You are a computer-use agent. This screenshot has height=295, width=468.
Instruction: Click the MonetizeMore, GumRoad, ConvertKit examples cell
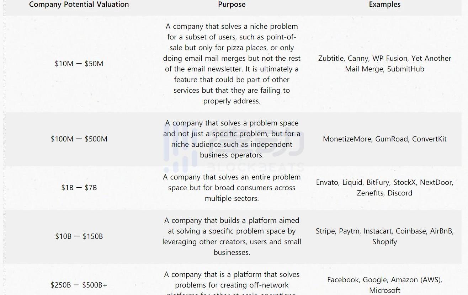[384, 139]
